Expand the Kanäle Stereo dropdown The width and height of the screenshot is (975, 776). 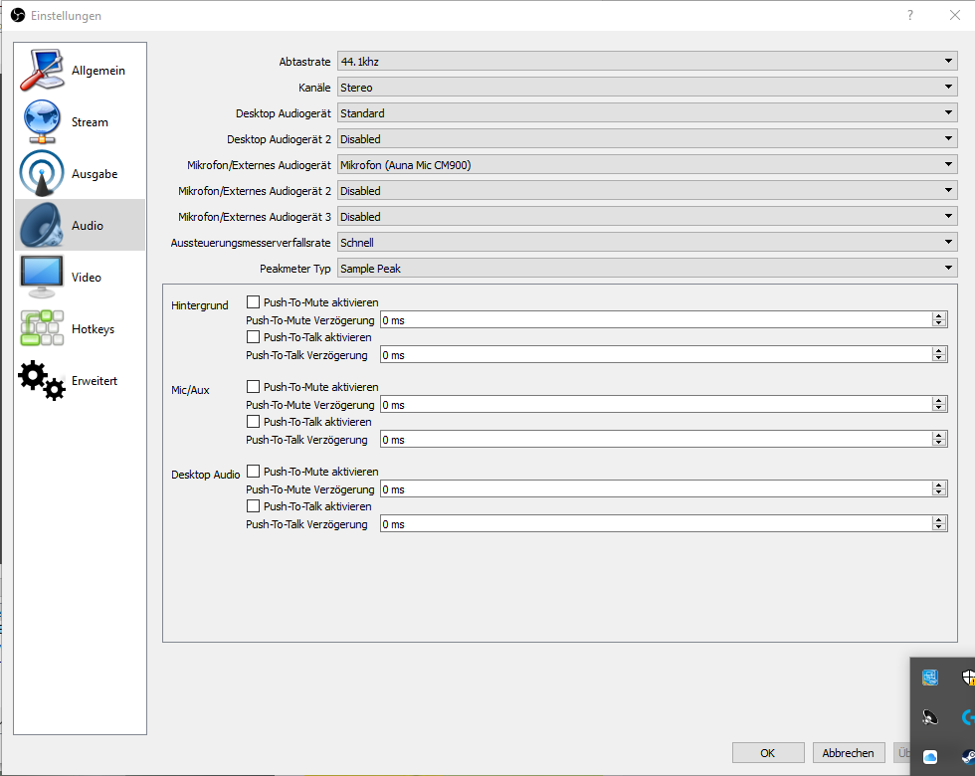647,88
